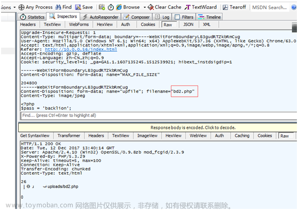Screen dimensions: 298x210
Task: Click the 'X-Powered-By: PHP/5.3.29' line
Action: tap(53, 157)
